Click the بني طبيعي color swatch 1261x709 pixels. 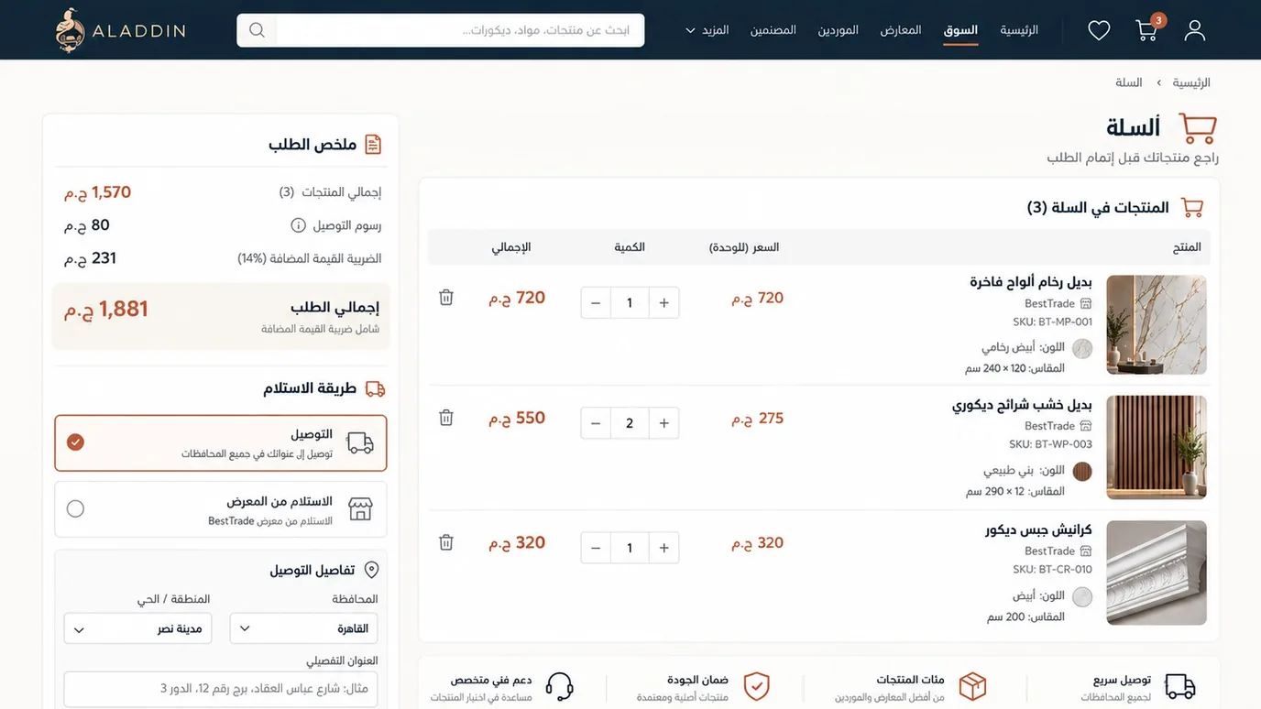click(1082, 472)
